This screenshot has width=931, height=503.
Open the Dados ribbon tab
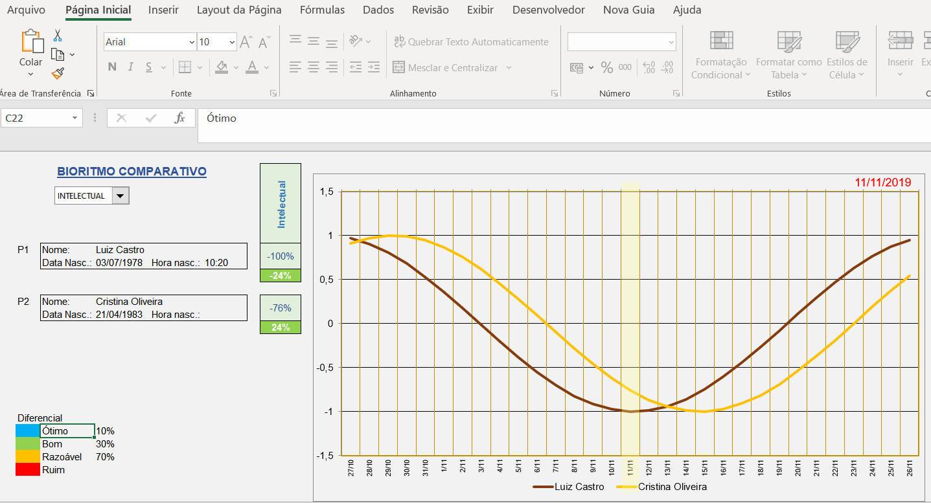click(378, 10)
